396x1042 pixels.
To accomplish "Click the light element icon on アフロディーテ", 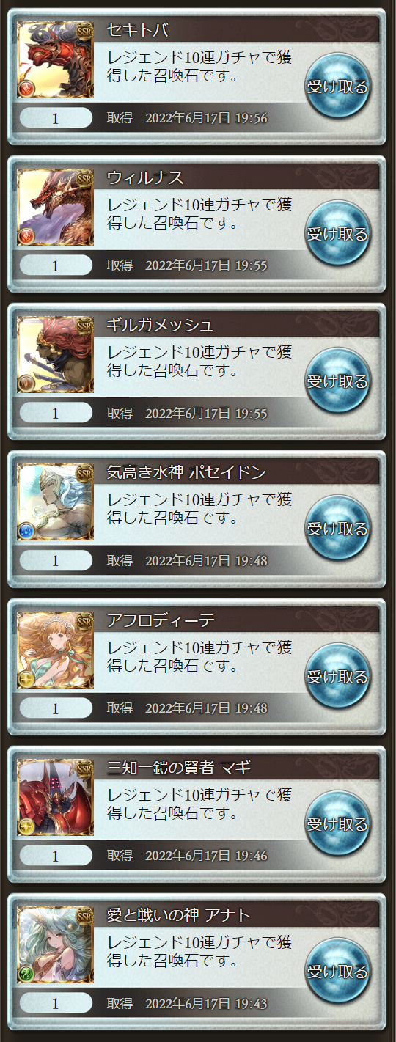I will tap(26, 679).
